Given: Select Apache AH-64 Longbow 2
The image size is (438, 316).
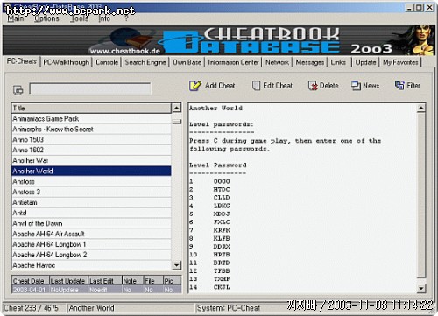Looking at the screenshot, I should pyautogui.click(x=91, y=255).
